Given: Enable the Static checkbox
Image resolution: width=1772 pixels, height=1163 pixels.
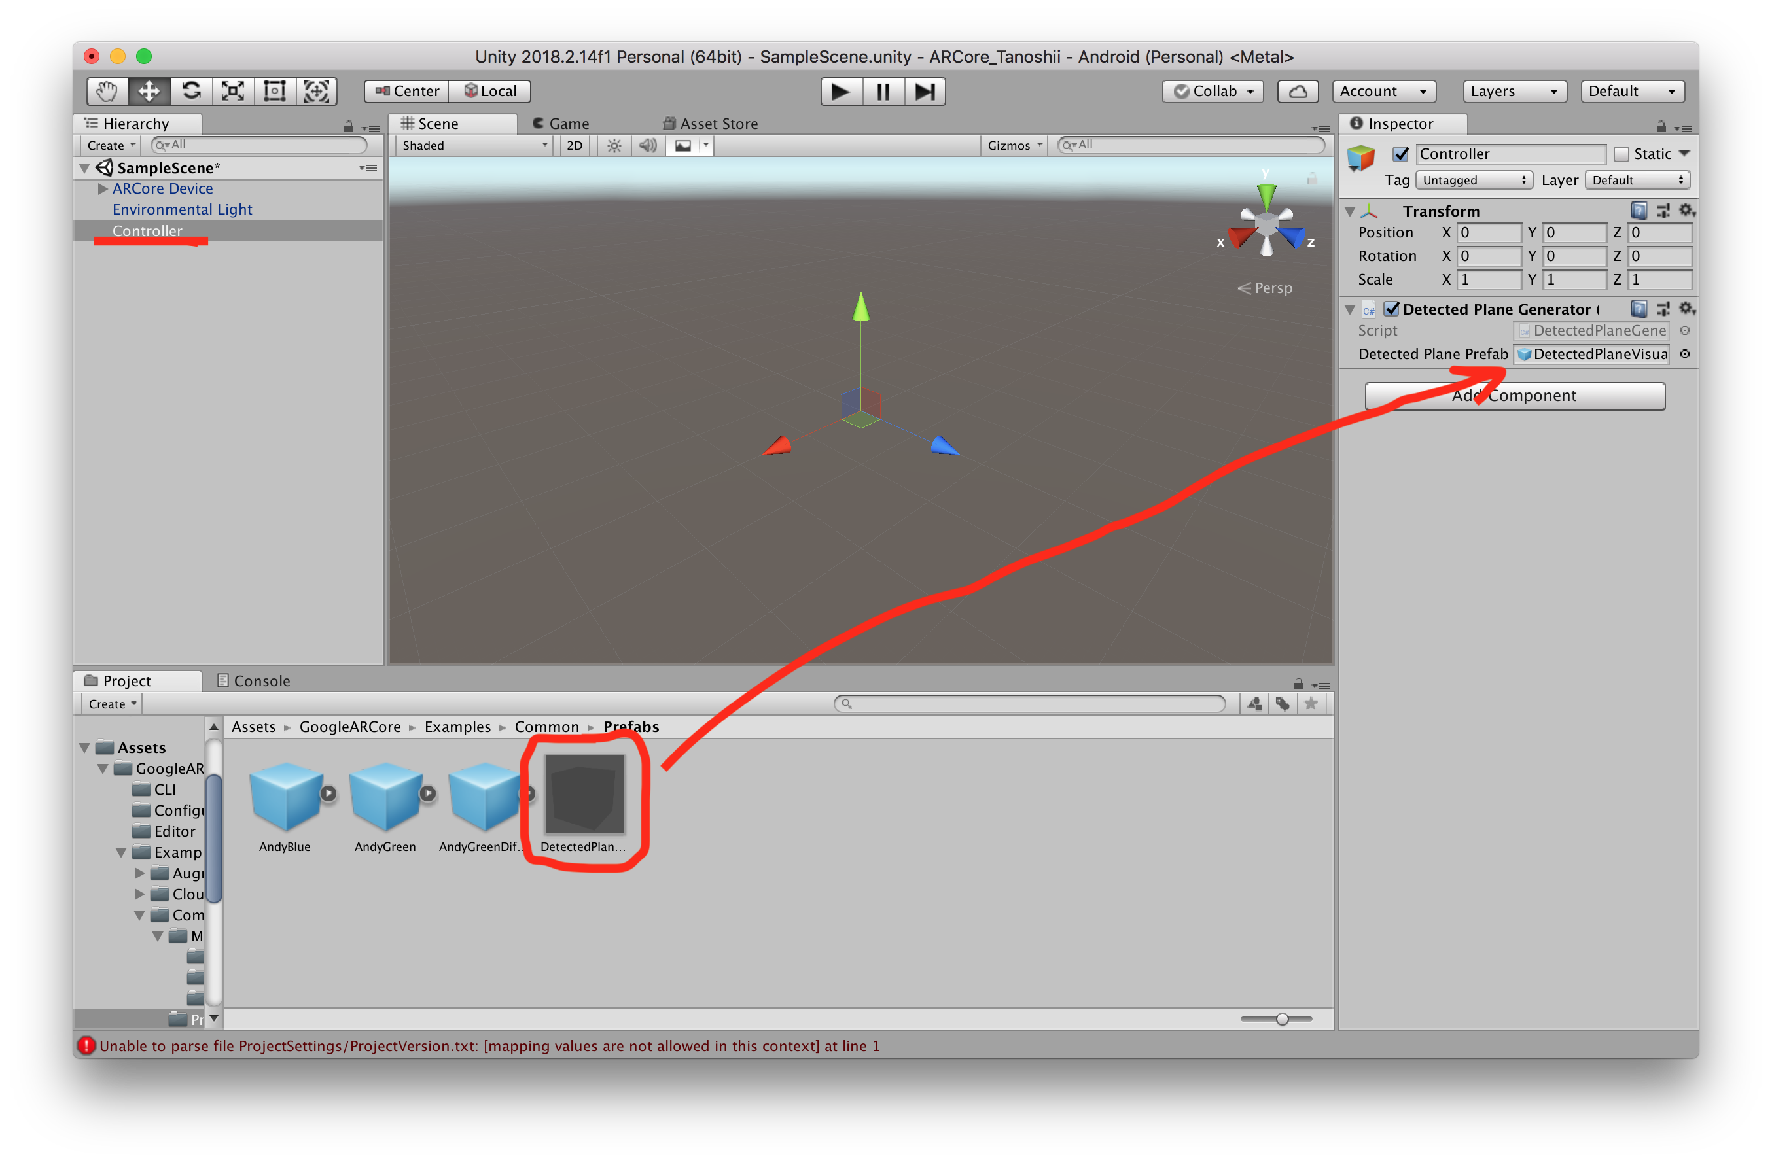Looking at the screenshot, I should 1621,154.
